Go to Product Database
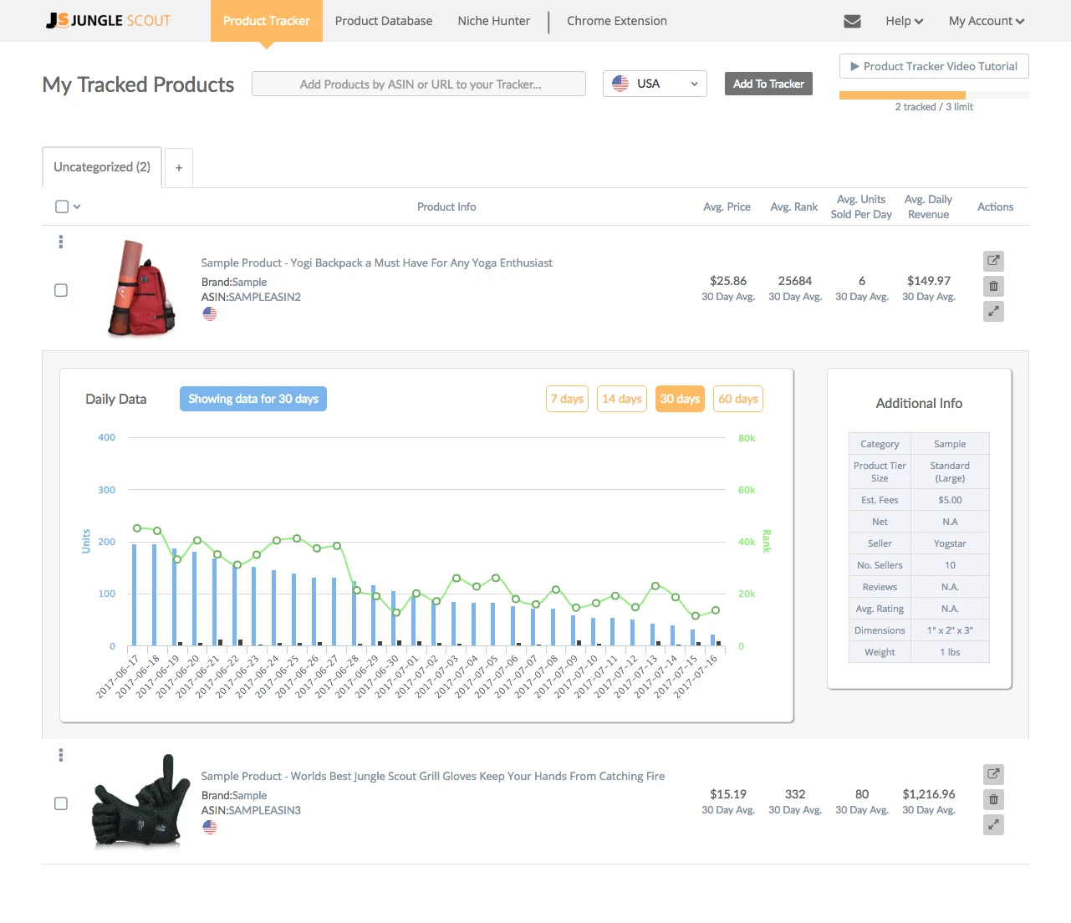1071x923 pixels. pos(384,21)
